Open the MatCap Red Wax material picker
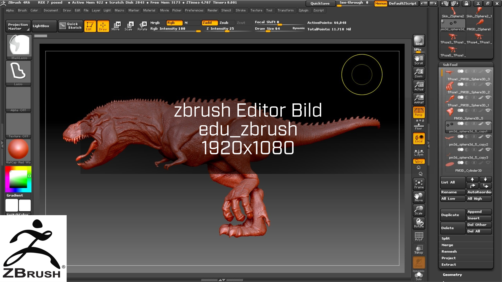The image size is (502, 282). pyautogui.click(x=18, y=151)
